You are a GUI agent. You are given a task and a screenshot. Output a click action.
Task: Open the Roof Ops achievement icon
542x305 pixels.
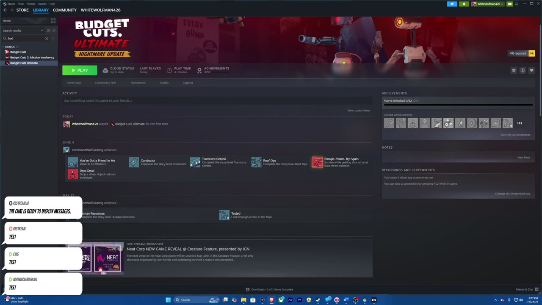click(x=256, y=162)
